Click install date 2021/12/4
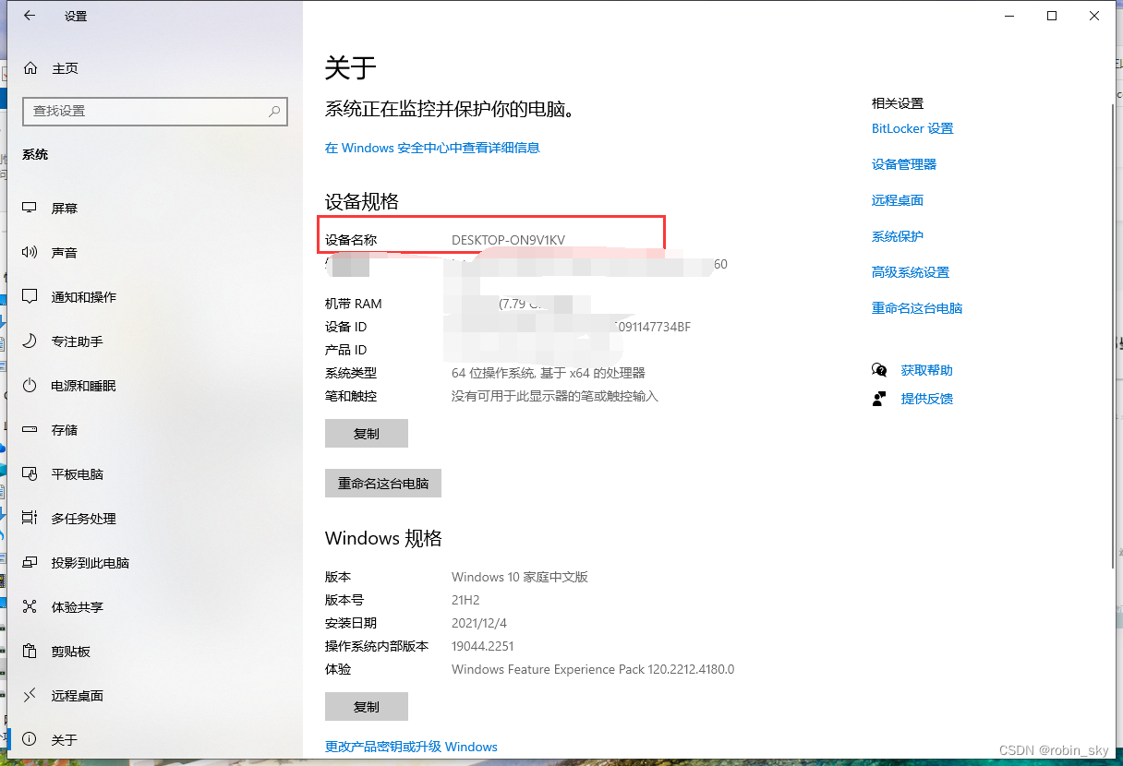Screen dimensions: 1123x766 pos(479,623)
